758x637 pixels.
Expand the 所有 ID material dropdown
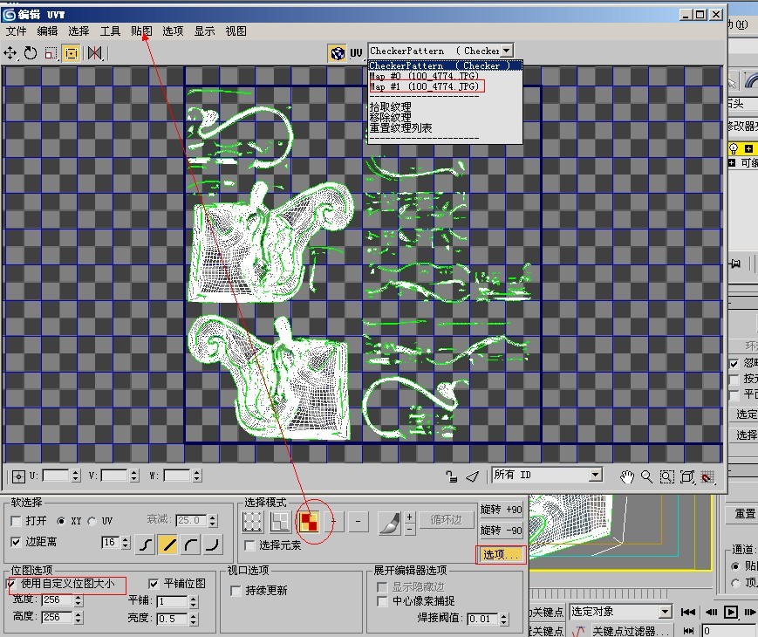595,475
